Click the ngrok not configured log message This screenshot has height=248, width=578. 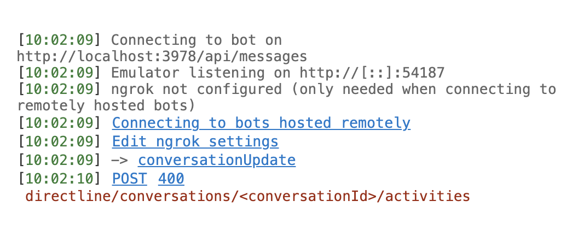tap(333, 90)
